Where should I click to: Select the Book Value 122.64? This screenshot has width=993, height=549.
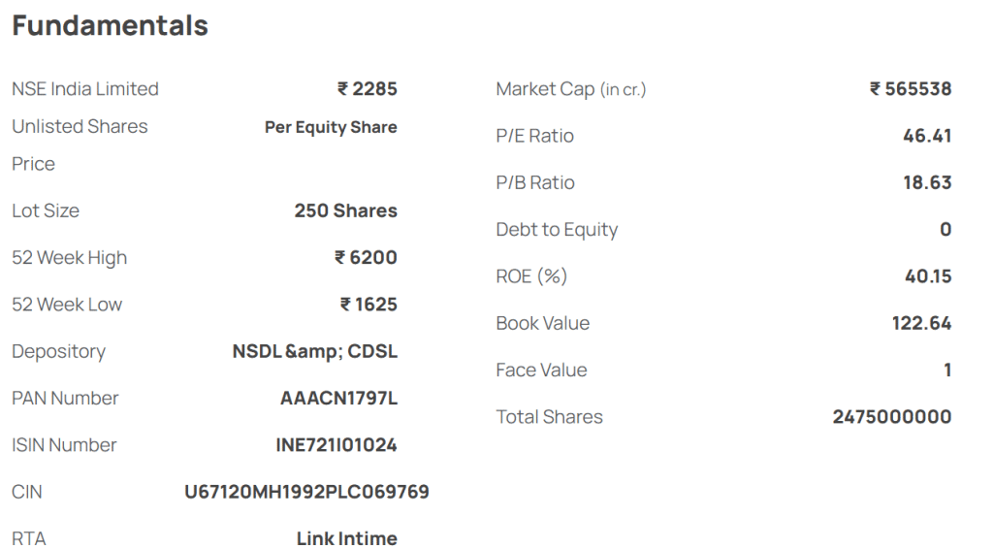click(921, 323)
